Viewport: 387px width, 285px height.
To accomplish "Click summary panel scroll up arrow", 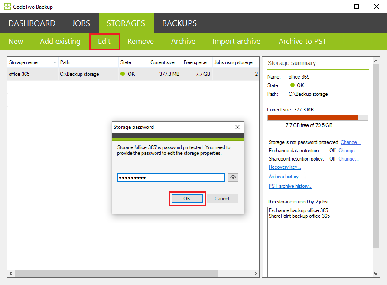I will pyautogui.click(x=376, y=61).
